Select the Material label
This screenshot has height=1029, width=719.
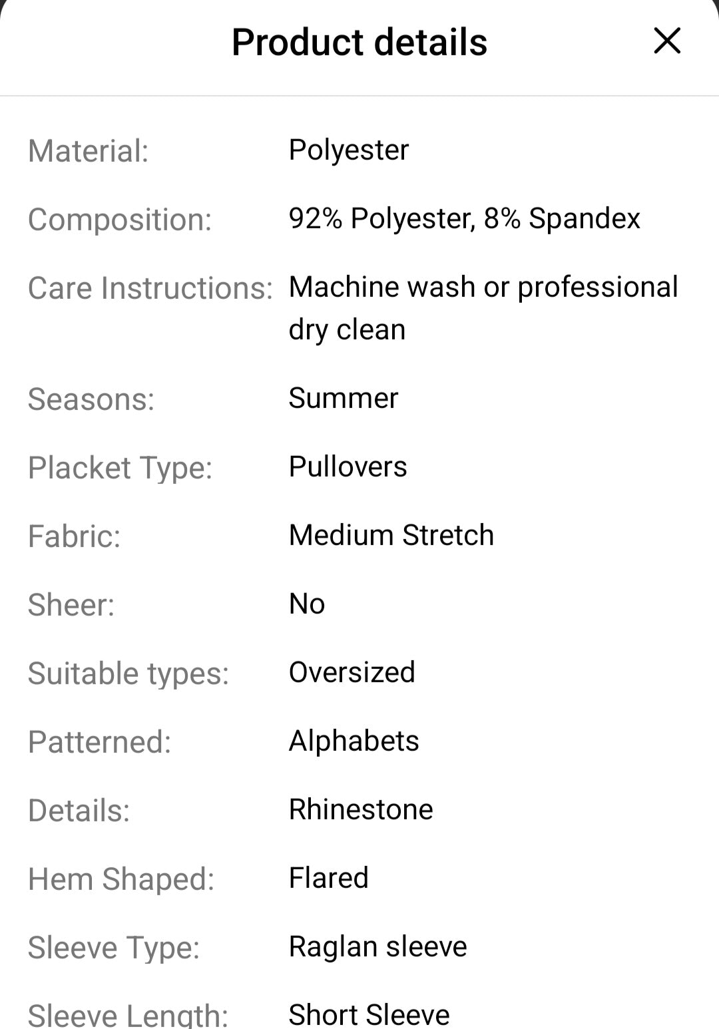(89, 151)
